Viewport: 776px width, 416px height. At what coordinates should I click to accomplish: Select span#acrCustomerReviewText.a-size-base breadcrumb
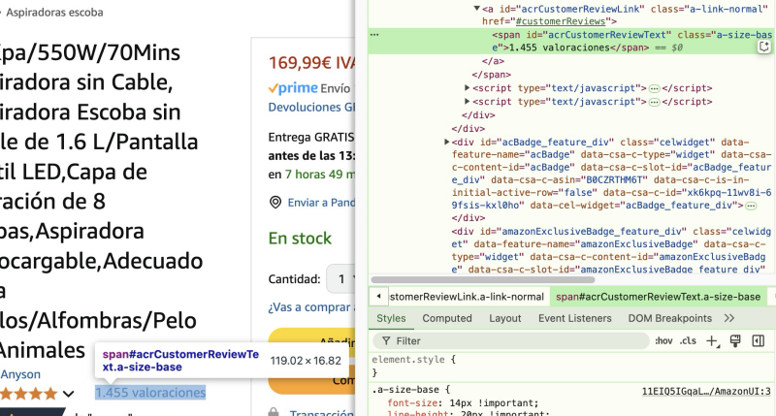pos(658,297)
